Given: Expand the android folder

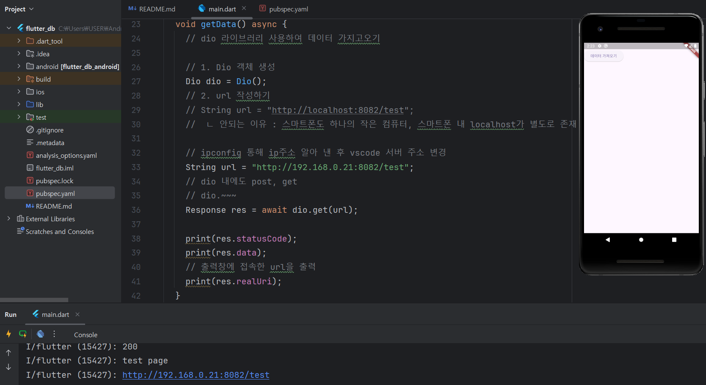Looking at the screenshot, I should click(x=19, y=66).
